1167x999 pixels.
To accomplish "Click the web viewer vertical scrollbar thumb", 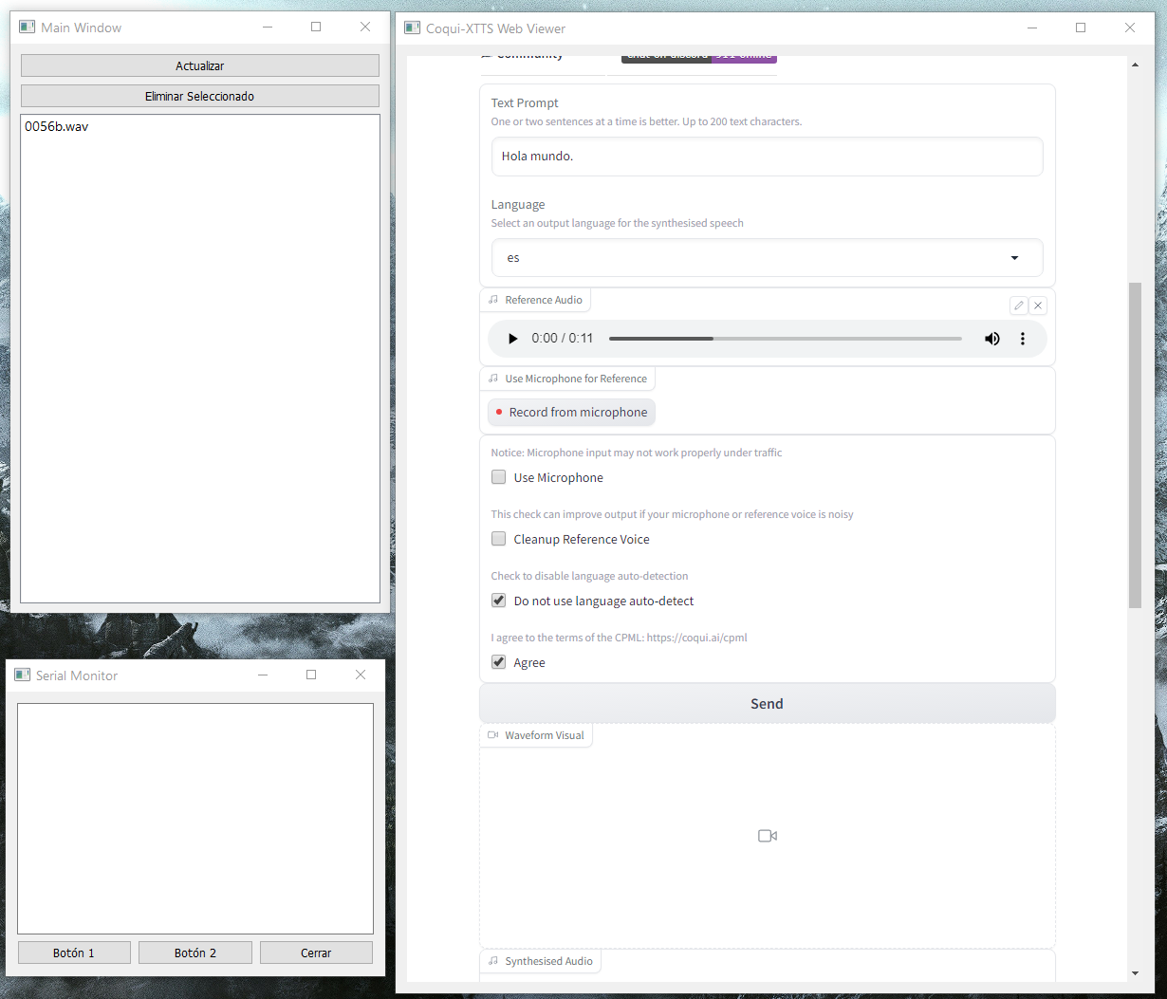I will coord(1135,445).
